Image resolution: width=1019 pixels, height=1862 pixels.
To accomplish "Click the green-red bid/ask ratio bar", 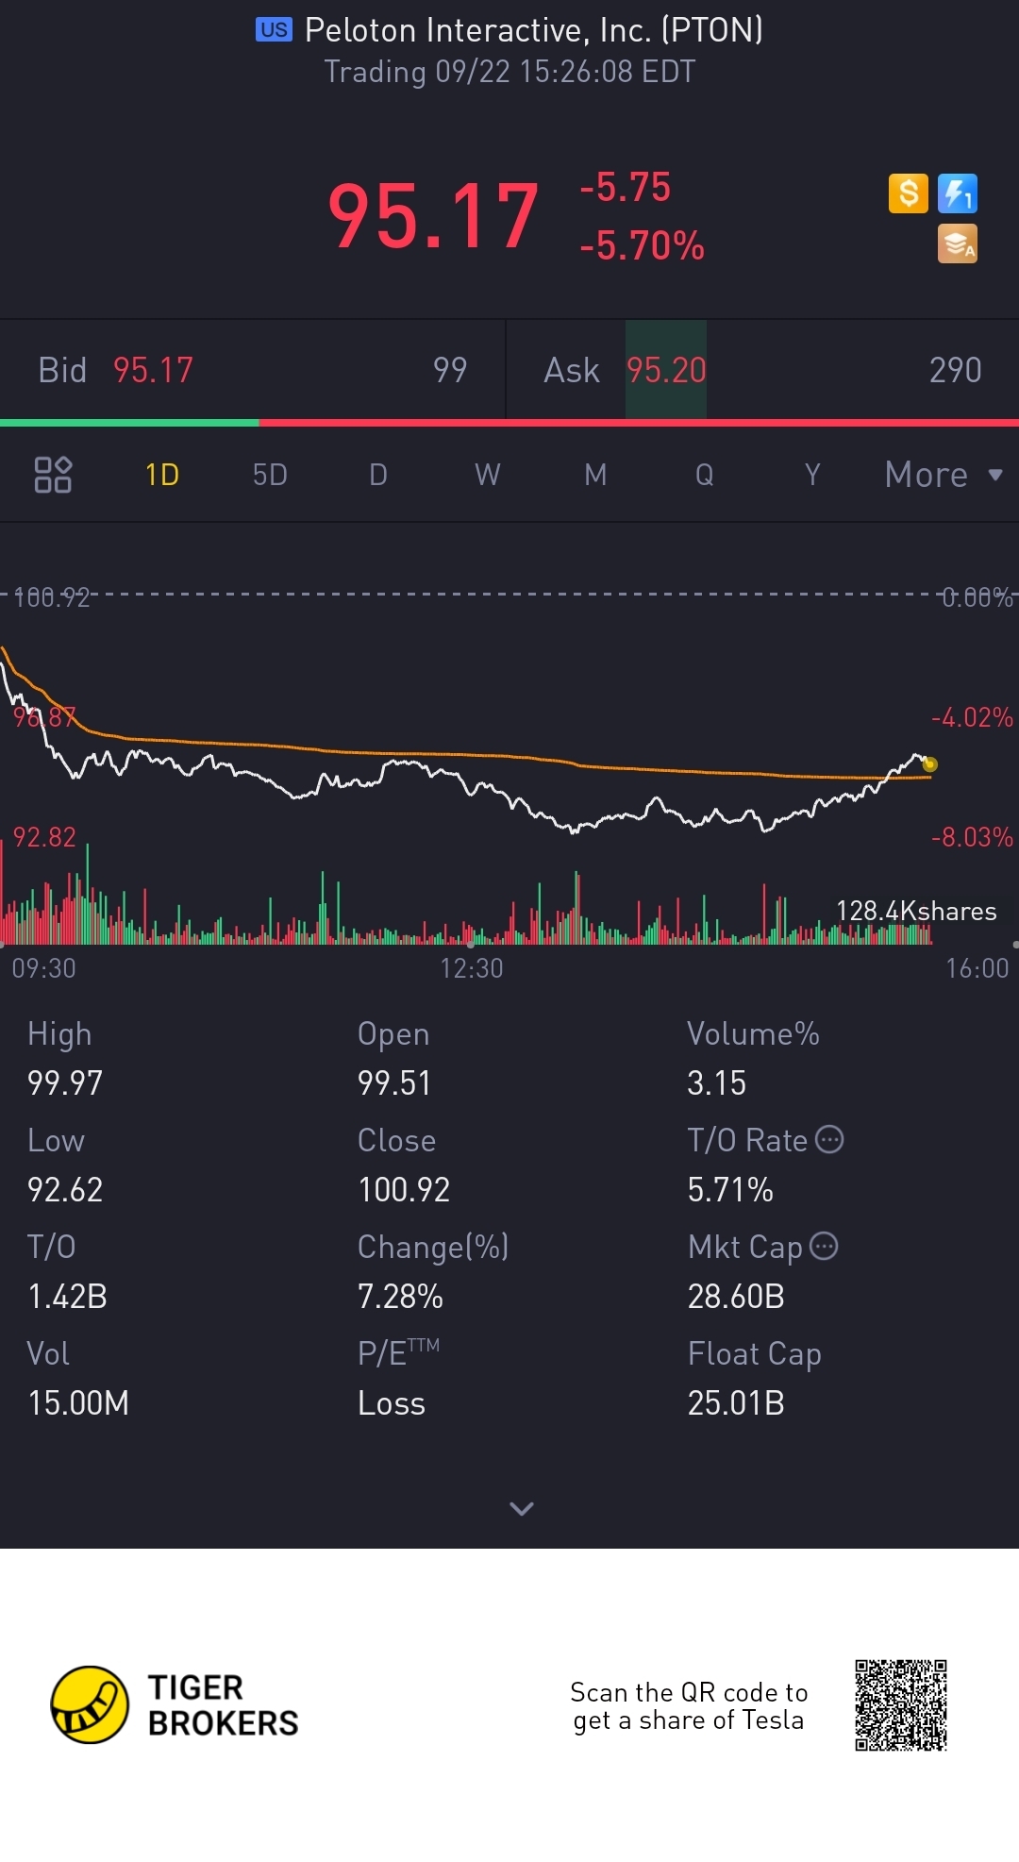I will click(509, 423).
